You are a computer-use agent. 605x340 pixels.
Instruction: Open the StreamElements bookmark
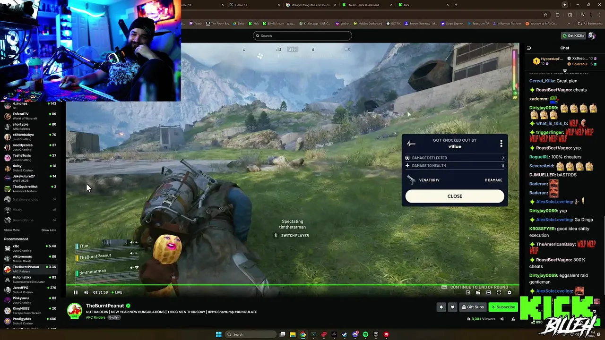coord(420,24)
